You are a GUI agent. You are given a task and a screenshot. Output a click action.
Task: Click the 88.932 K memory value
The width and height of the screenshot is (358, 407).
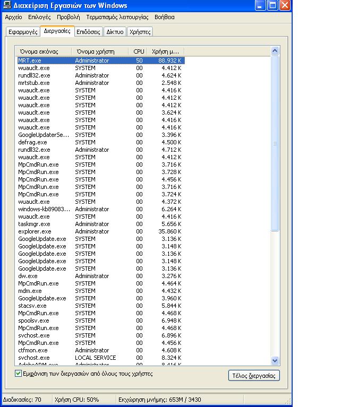170,60
